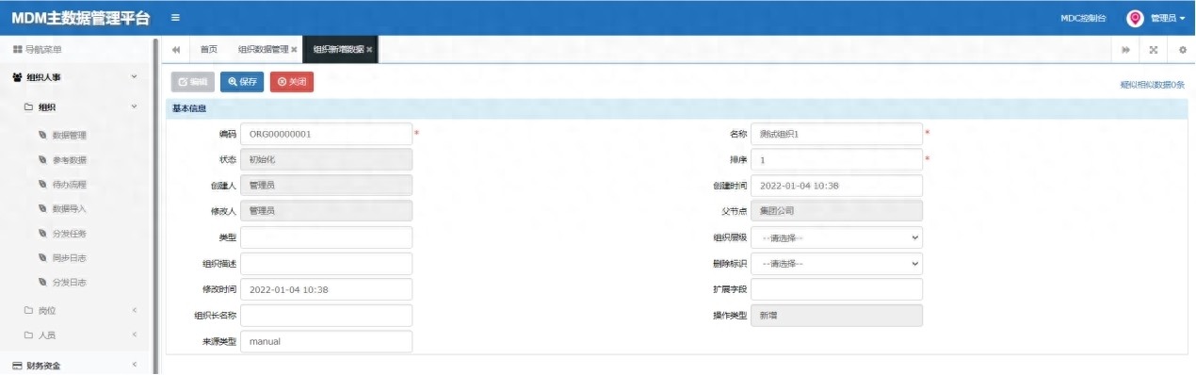Switch to the 首页 tab

208,50
